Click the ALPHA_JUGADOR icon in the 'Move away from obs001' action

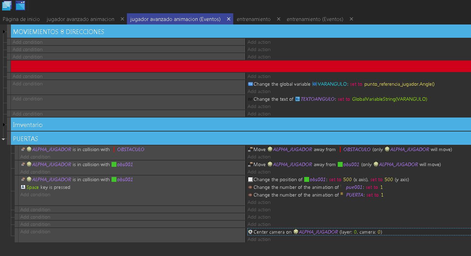[x=376, y=164]
